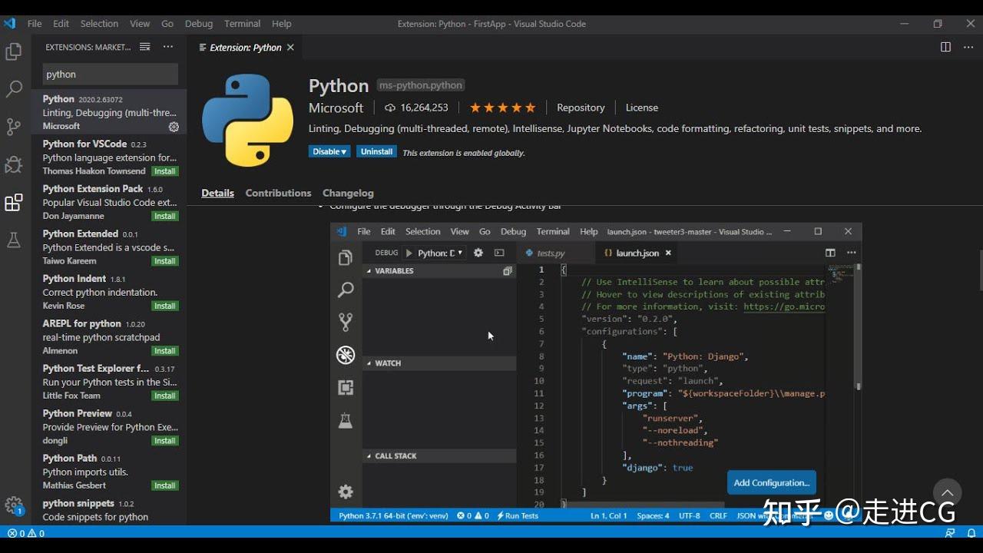Uninstall the Python extension
This screenshot has height=553, width=983.
pos(376,151)
